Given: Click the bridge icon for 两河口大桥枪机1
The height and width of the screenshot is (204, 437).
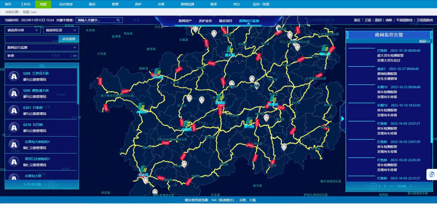Looking at the screenshot, I should coord(14,162).
